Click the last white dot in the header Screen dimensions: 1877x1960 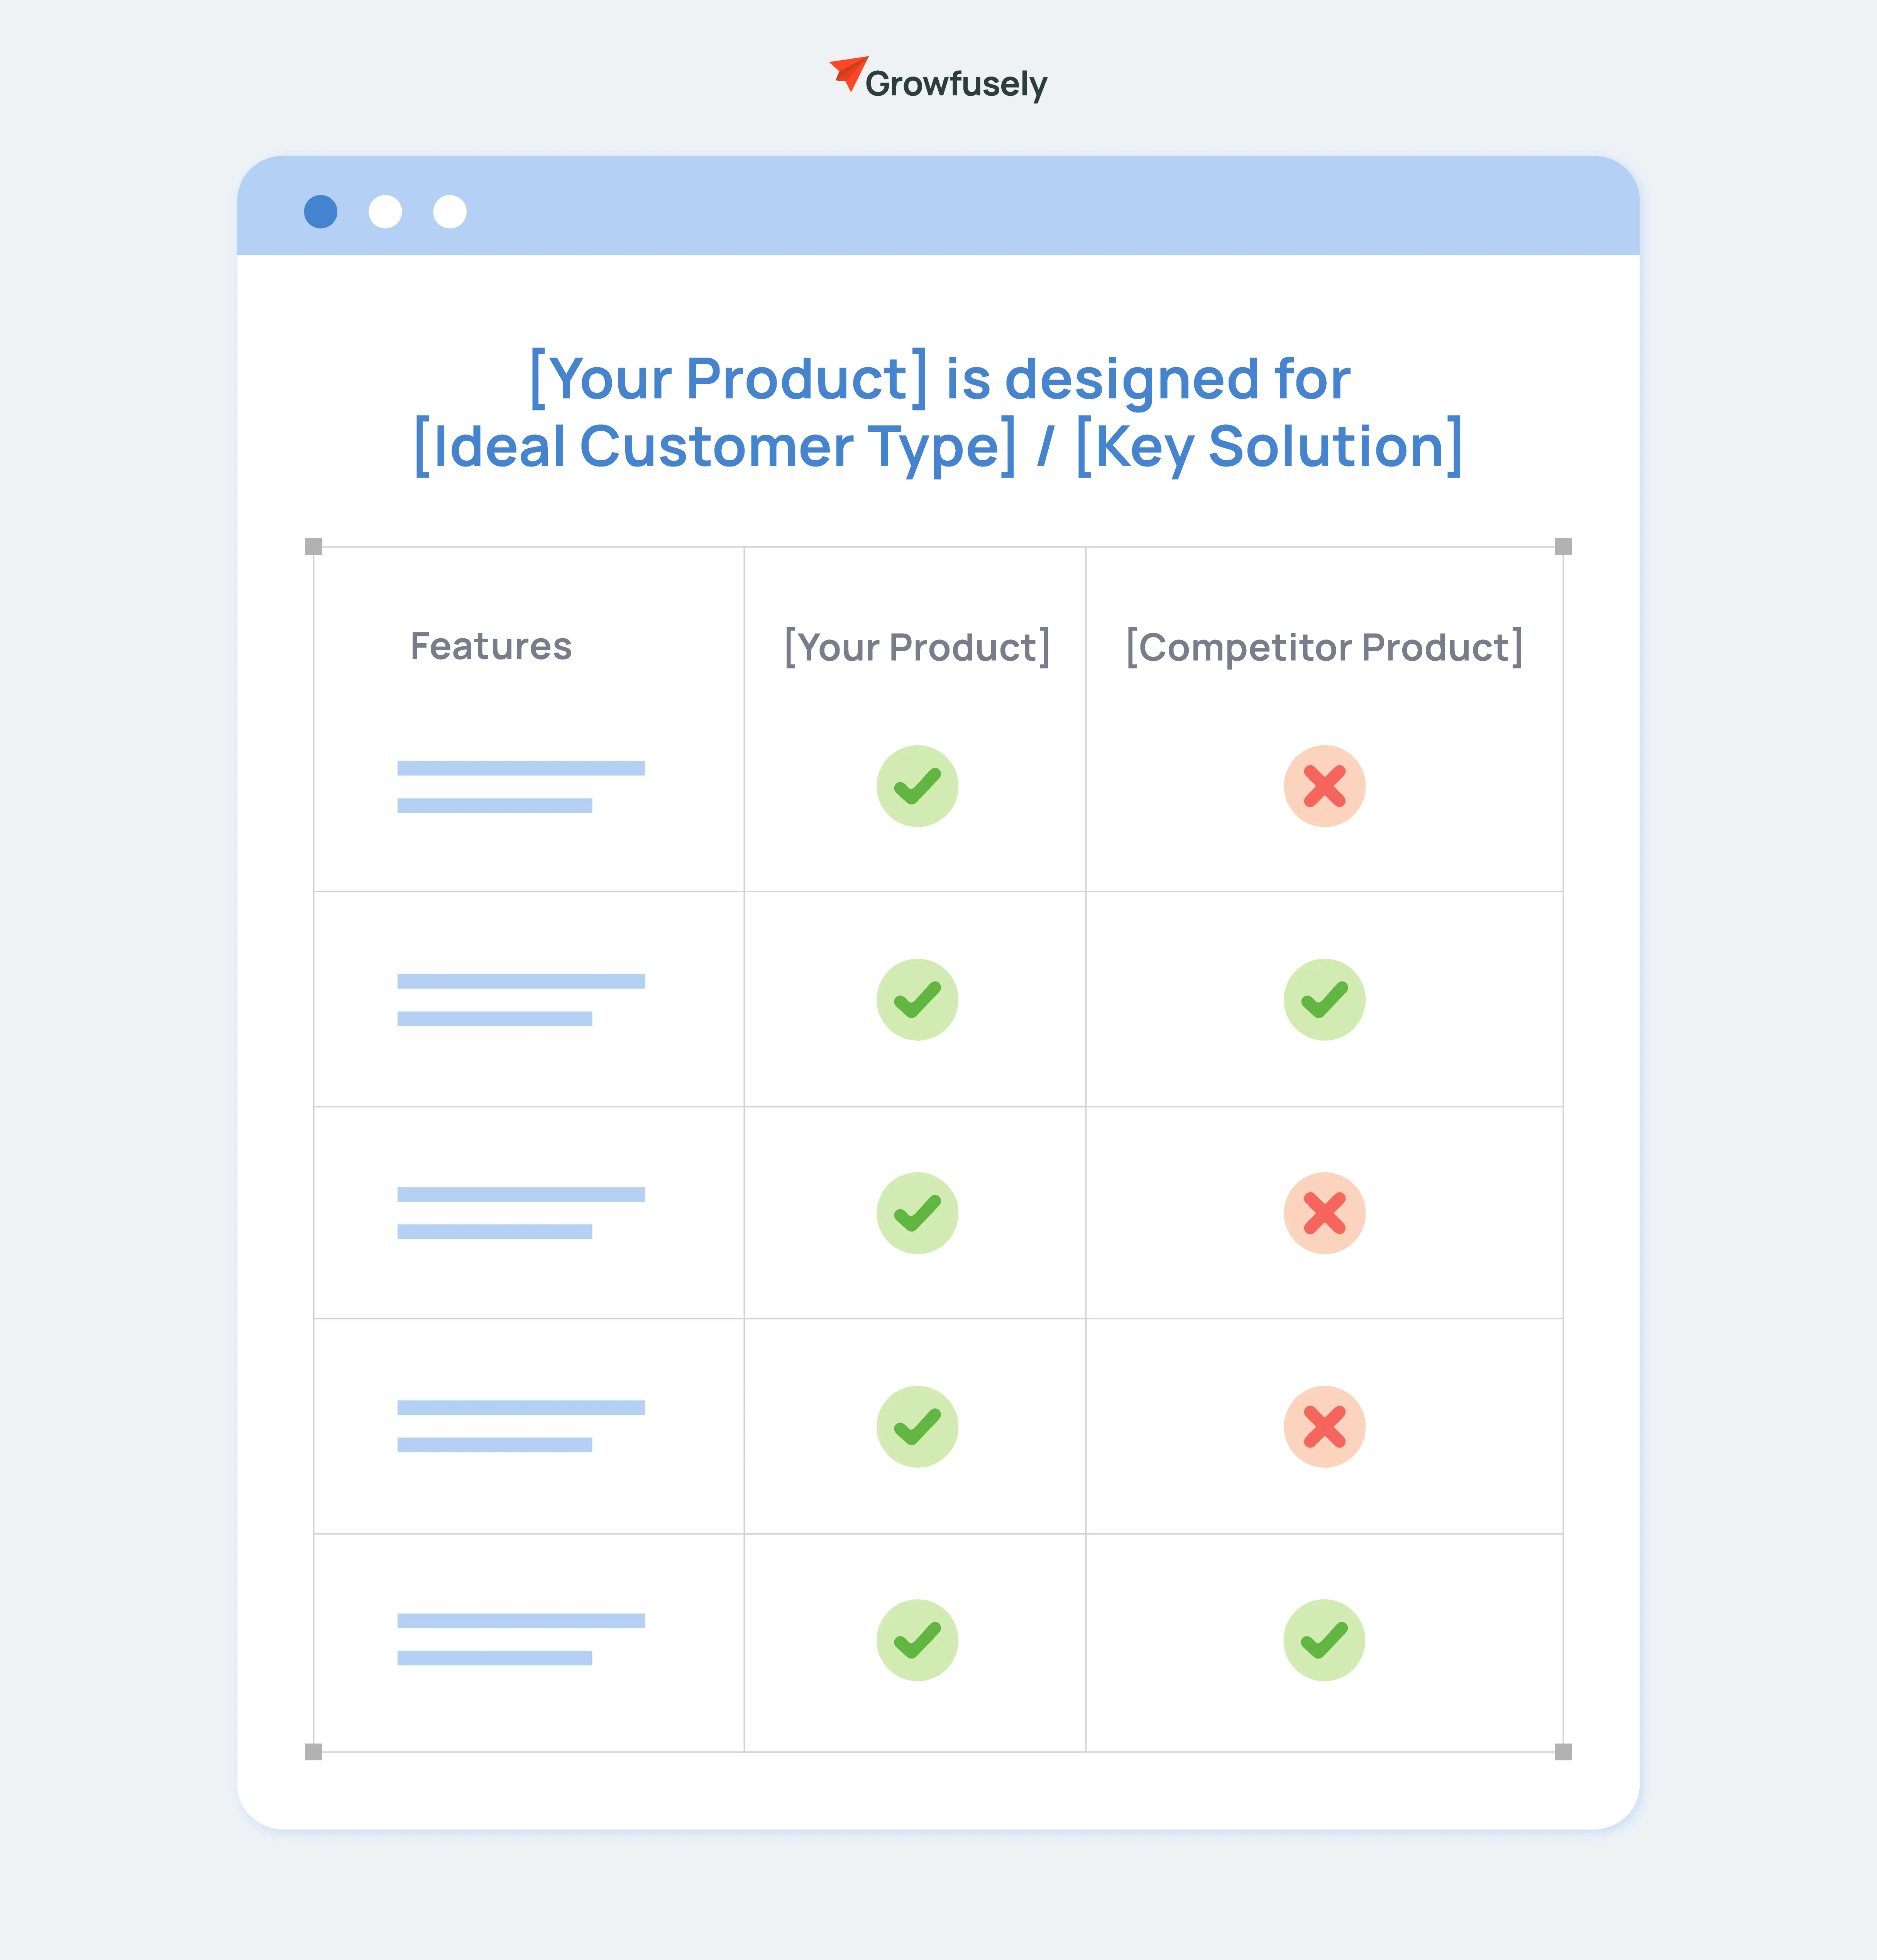(450, 212)
